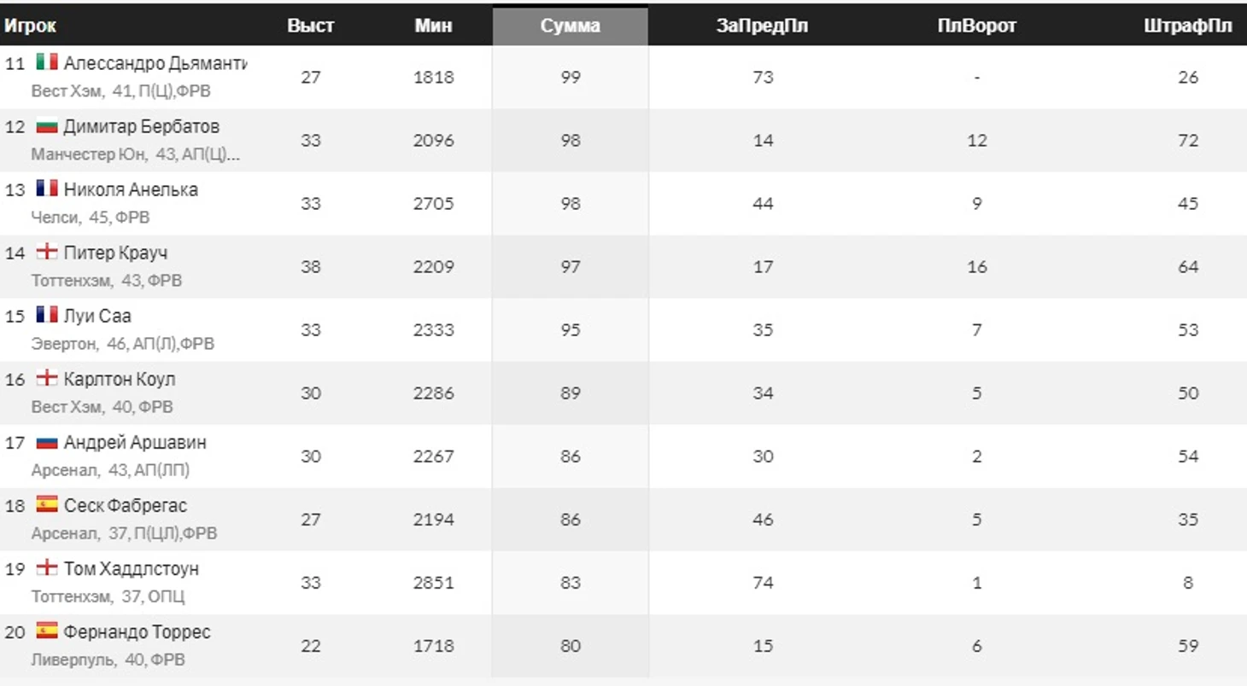Sort by the ПлВорот column header
The image size is (1247, 686).
pyautogui.click(x=977, y=26)
